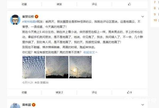Collapse the post text with 收起全文
This screenshot has width=159, height=108.
pyautogui.click(x=90, y=52)
